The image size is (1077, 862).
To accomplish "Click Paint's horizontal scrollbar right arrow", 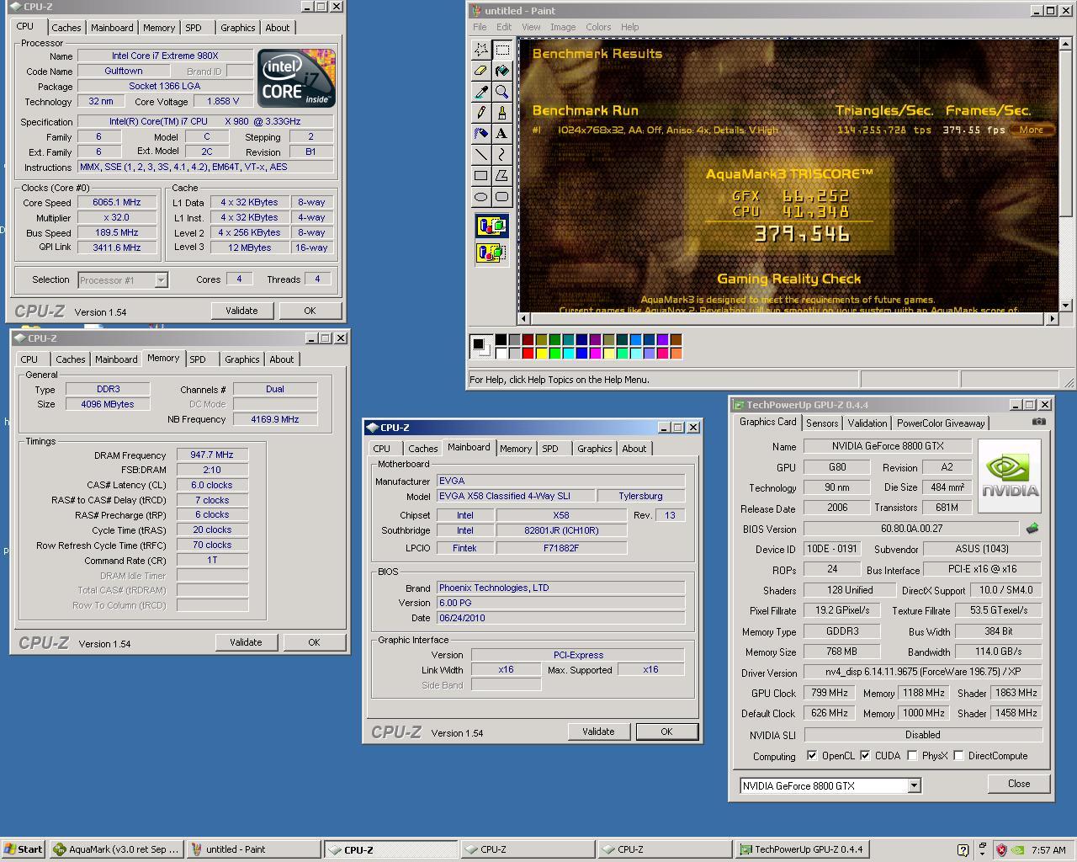I will pos(1052,318).
